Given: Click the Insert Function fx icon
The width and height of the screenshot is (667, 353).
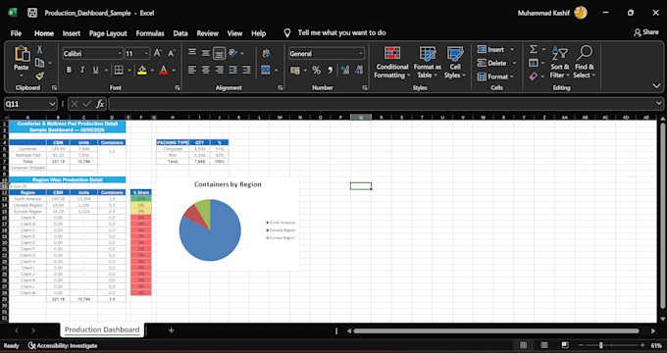Looking at the screenshot, I should click(100, 104).
